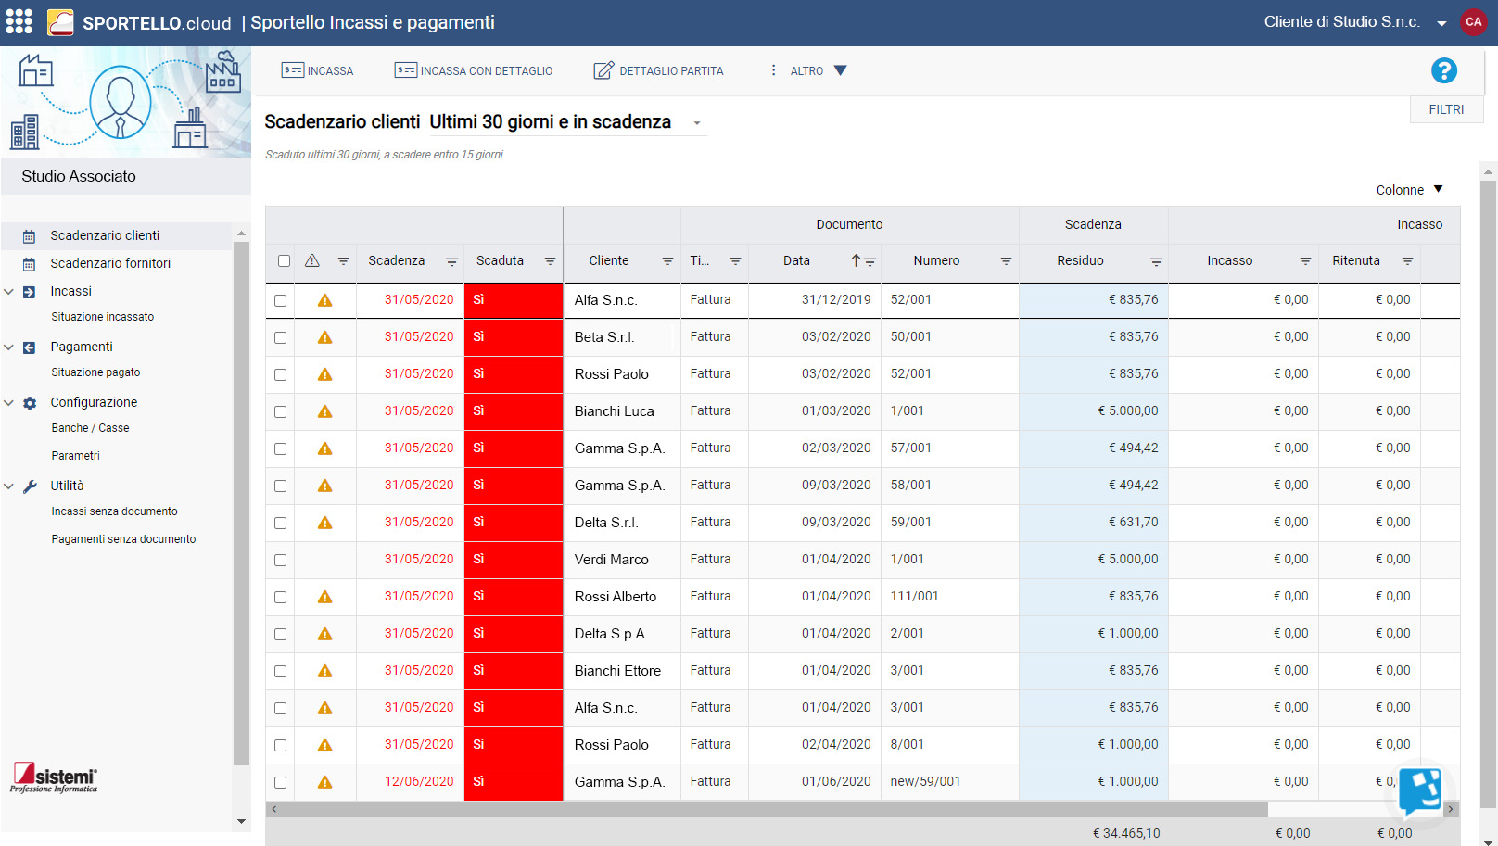
Task: Open filter icon of Cliente column
Action: point(667,261)
